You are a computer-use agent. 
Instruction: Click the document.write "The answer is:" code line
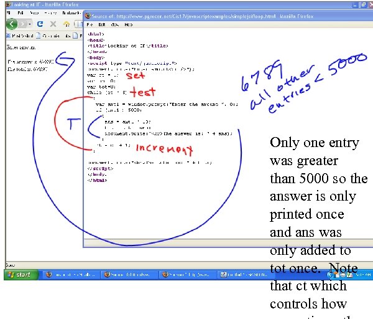pos(168,133)
